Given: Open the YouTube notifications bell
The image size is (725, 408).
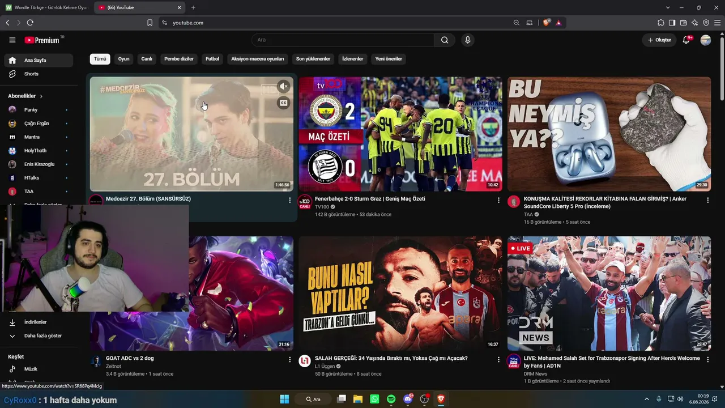Looking at the screenshot, I should click(686, 40).
